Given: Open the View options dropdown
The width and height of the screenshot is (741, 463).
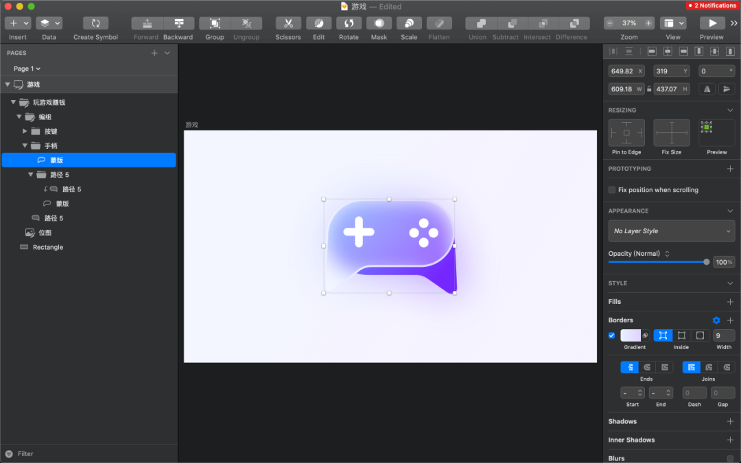Looking at the screenshot, I should (x=673, y=23).
